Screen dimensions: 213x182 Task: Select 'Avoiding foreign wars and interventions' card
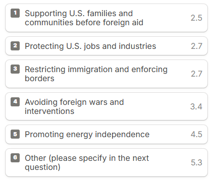(x=107, y=106)
